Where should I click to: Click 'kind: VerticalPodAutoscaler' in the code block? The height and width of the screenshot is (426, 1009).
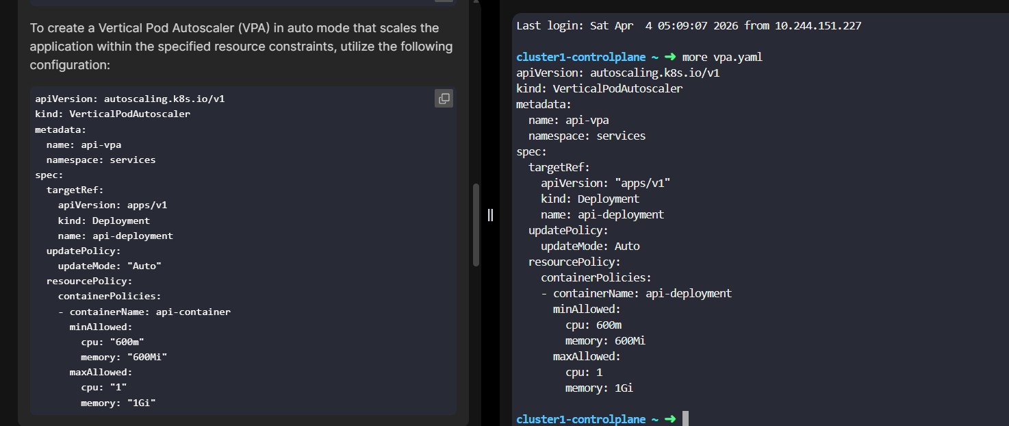[x=113, y=114]
